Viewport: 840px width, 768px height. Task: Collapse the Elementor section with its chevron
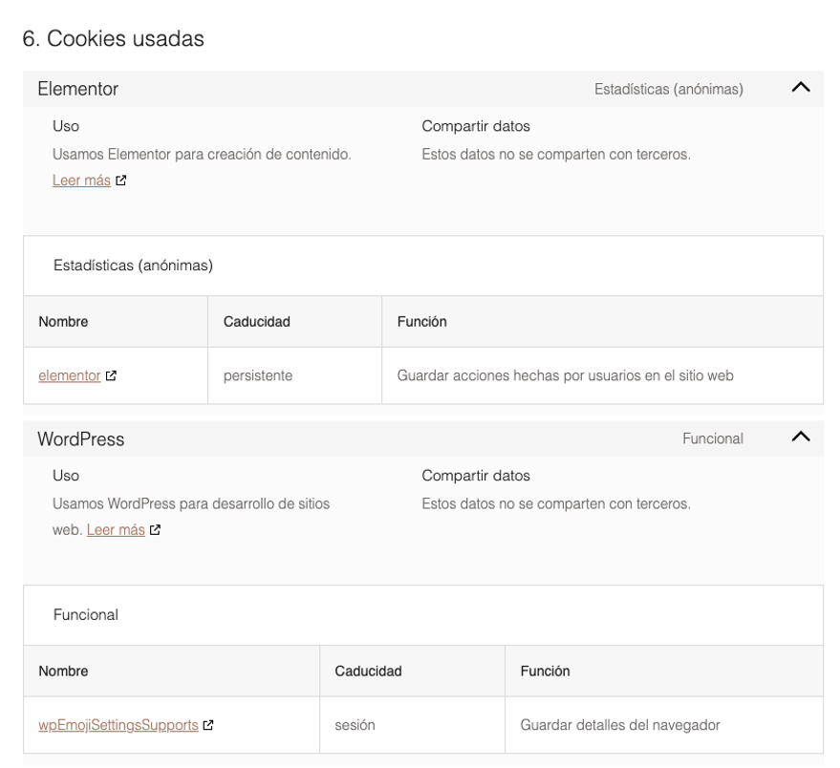tap(801, 88)
